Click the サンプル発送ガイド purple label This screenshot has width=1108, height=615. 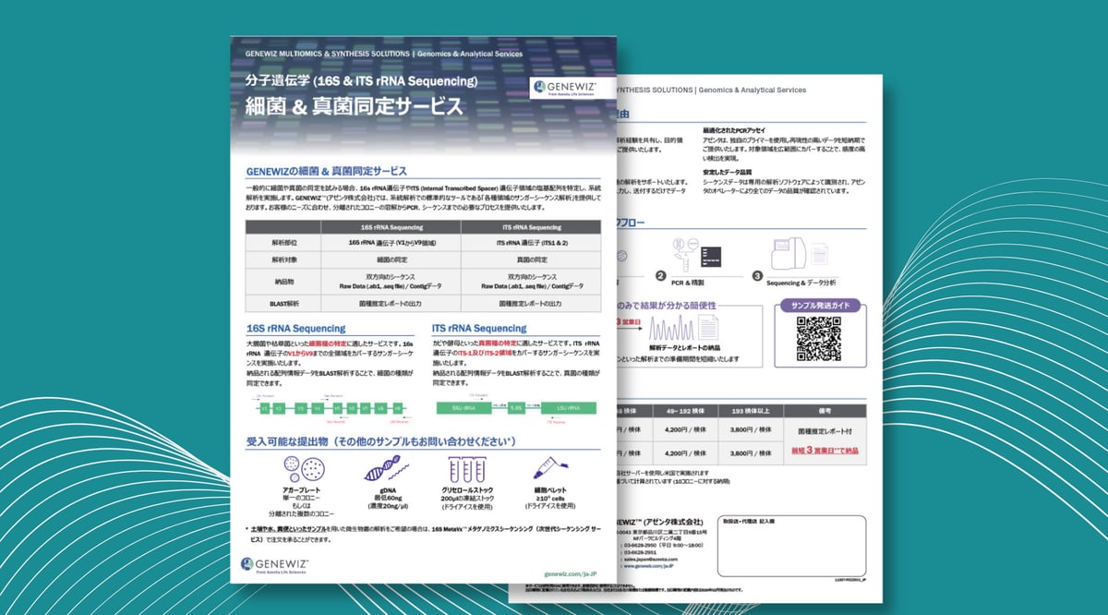click(821, 305)
